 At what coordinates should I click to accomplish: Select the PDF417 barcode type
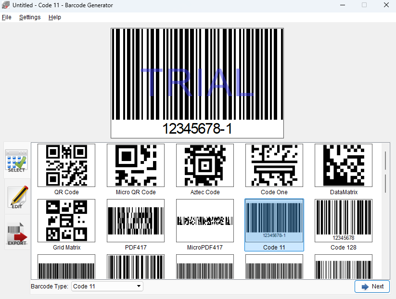pos(136,221)
